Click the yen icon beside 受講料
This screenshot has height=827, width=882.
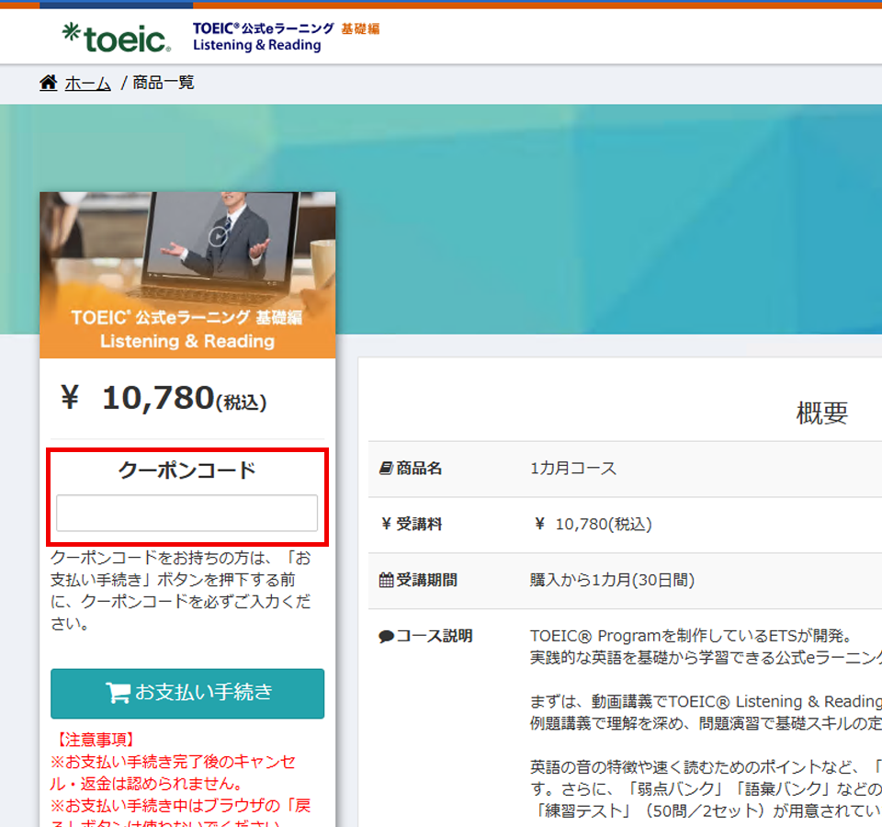(386, 525)
